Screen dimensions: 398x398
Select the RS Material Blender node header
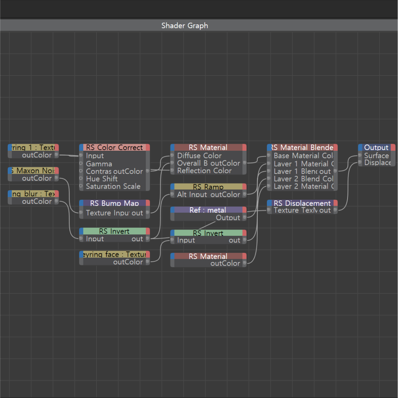[x=302, y=147]
